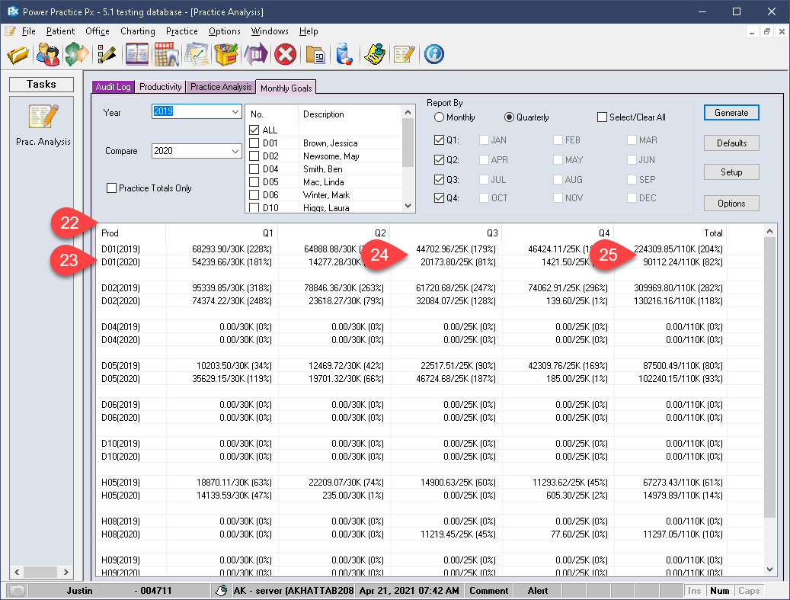Click the blue info circle icon
The height and width of the screenshot is (600, 790).
(x=433, y=54)
